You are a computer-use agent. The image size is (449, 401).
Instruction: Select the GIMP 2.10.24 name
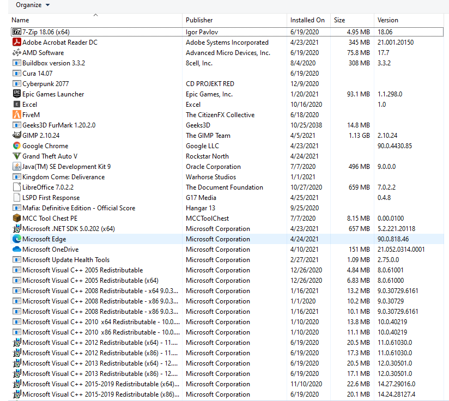(41, 135)
